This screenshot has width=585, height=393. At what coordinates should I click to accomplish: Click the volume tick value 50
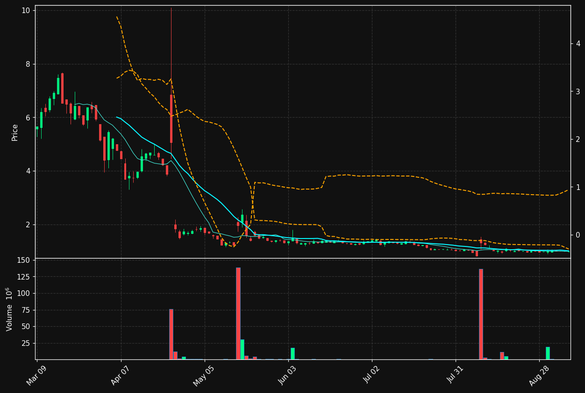[x=26, y=327]
